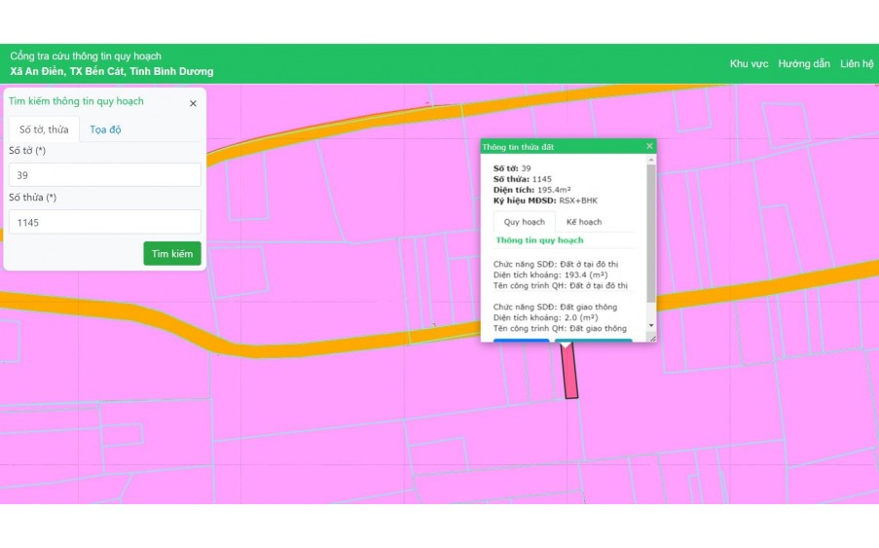Click the popup scrollbar up arrow

(x=650, y=161)
